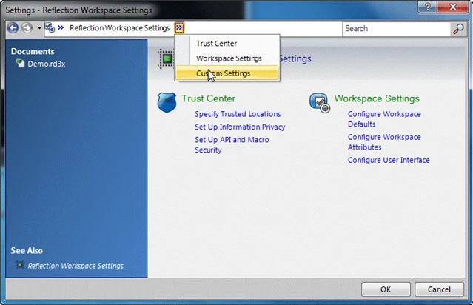Click See Also Reflection Workspace Settings link
Viewport: 473px width, 305px height.
coord(76,266)
